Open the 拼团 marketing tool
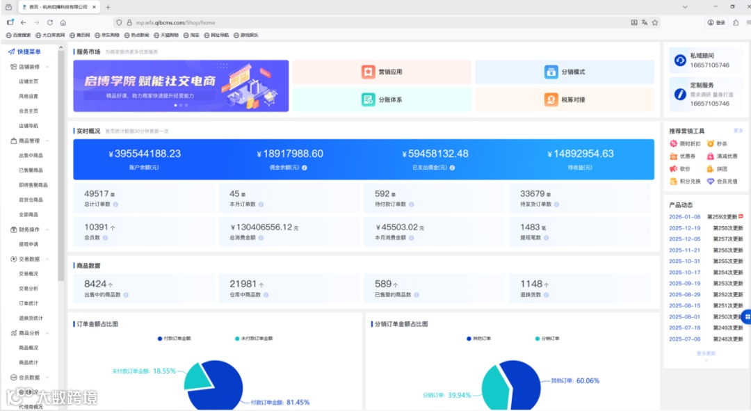 point(717,168)
